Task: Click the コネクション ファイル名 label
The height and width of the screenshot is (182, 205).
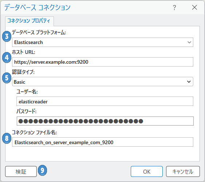Action: pos(34,132)
